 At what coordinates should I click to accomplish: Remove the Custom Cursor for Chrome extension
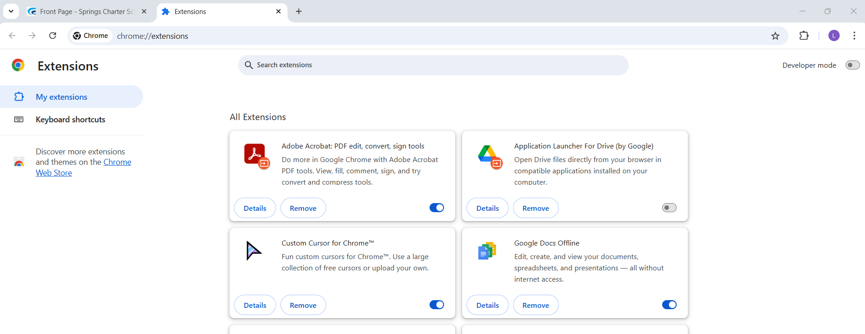(303, 305)
